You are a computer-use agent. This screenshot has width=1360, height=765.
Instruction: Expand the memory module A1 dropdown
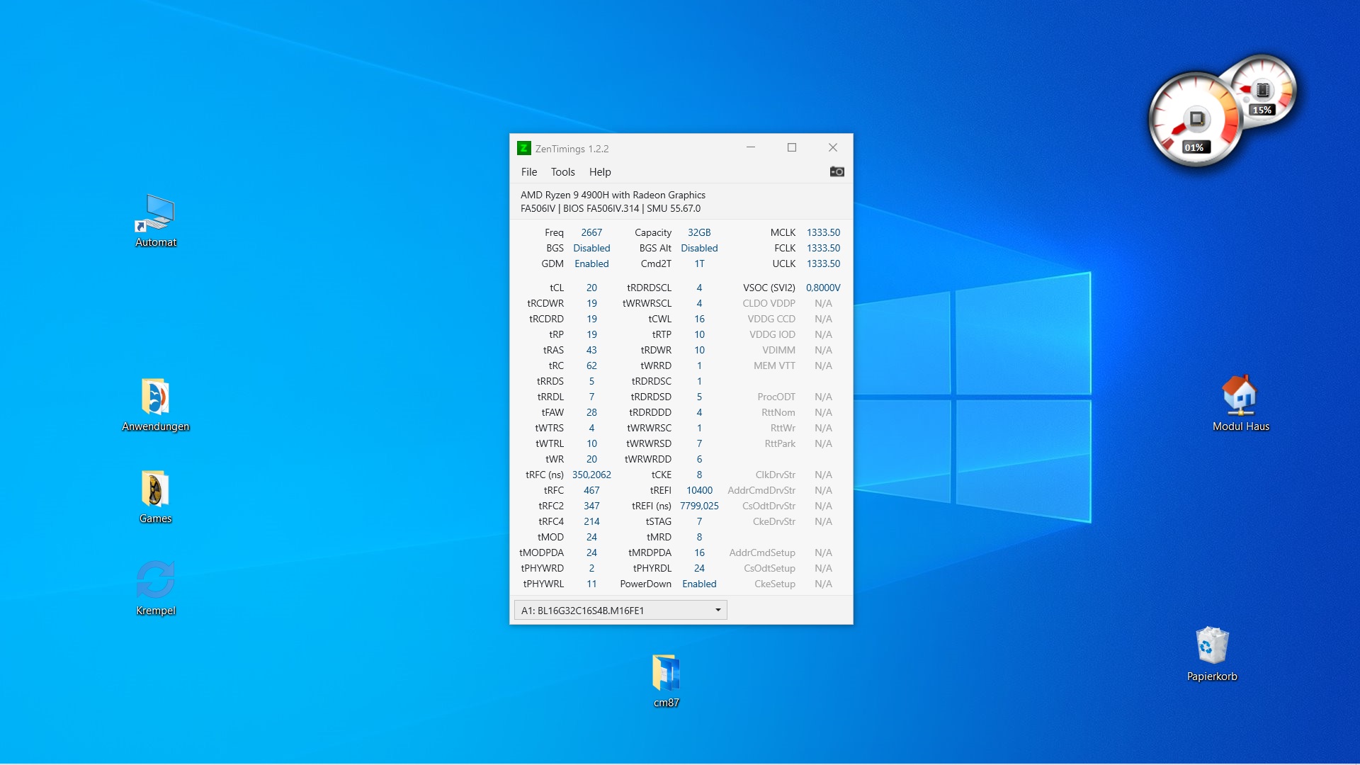pyautogui.click(x=620, y=611)
